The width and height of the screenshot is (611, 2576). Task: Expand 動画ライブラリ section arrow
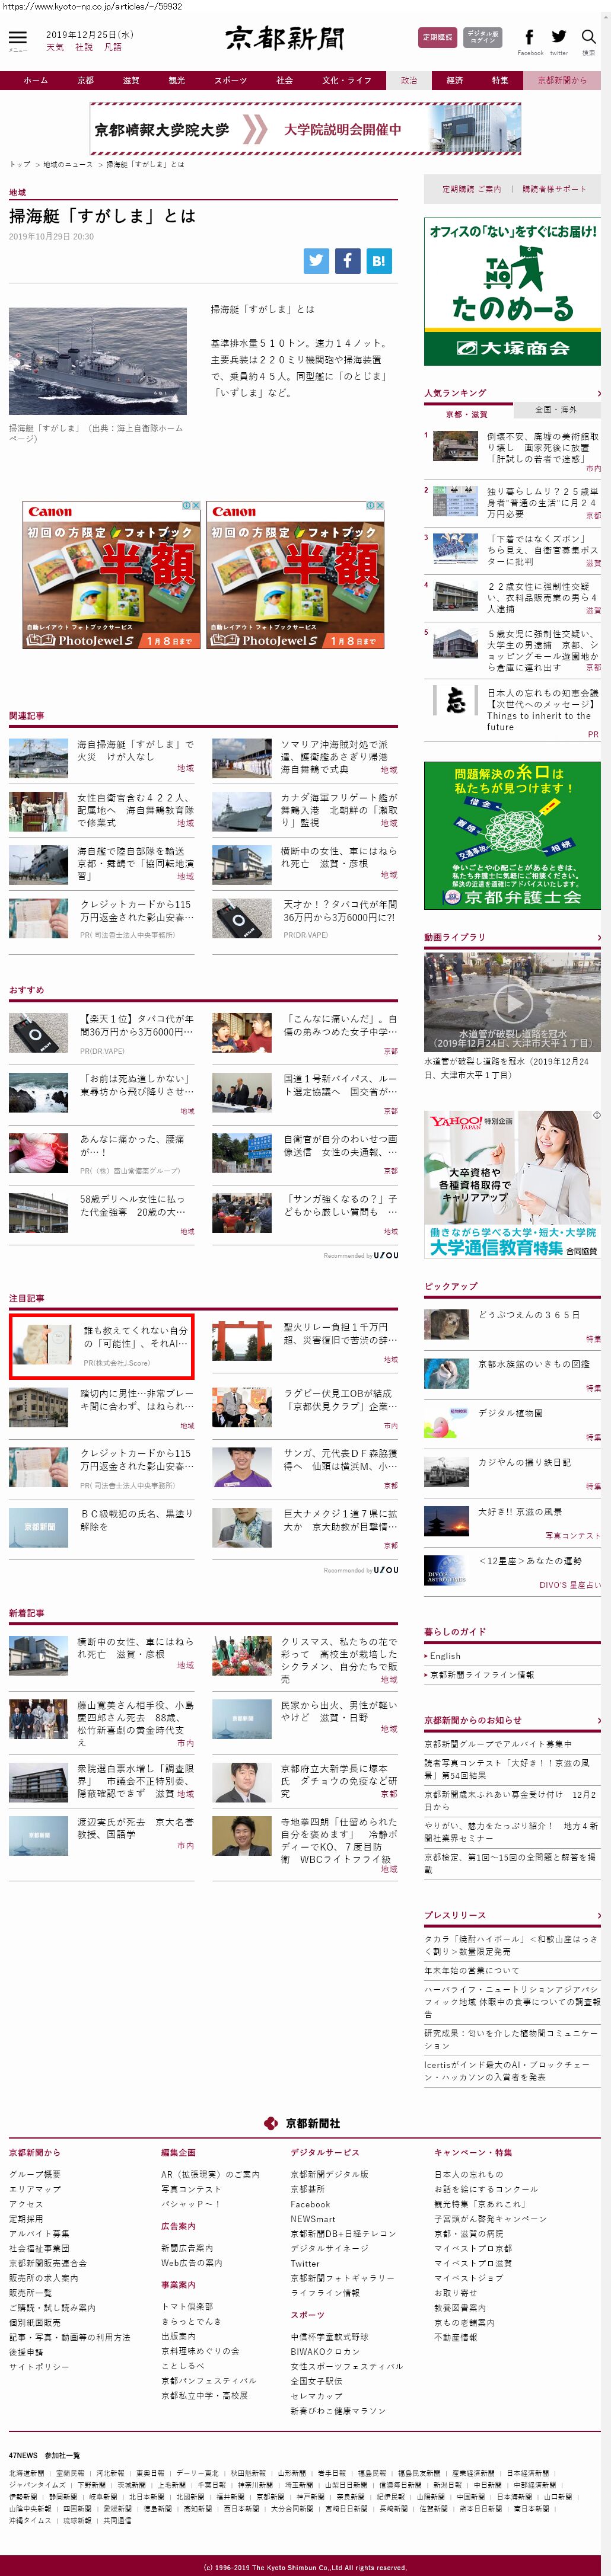[x=598, y=938]
